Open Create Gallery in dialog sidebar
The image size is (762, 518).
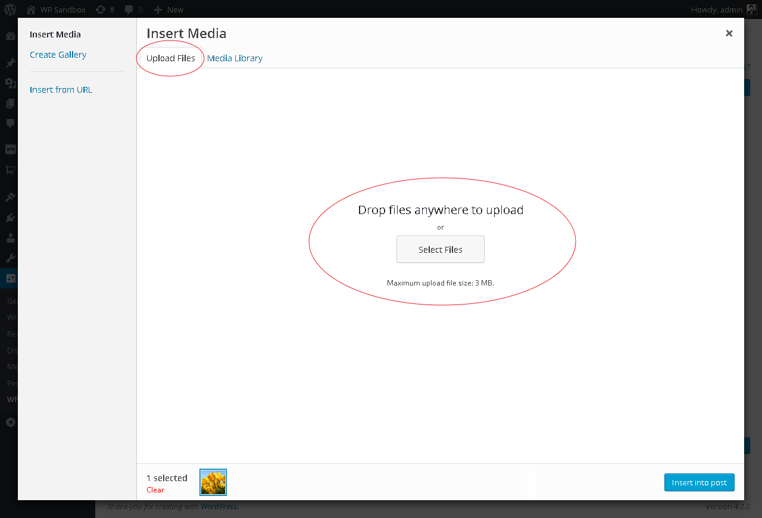click(58, 55)
